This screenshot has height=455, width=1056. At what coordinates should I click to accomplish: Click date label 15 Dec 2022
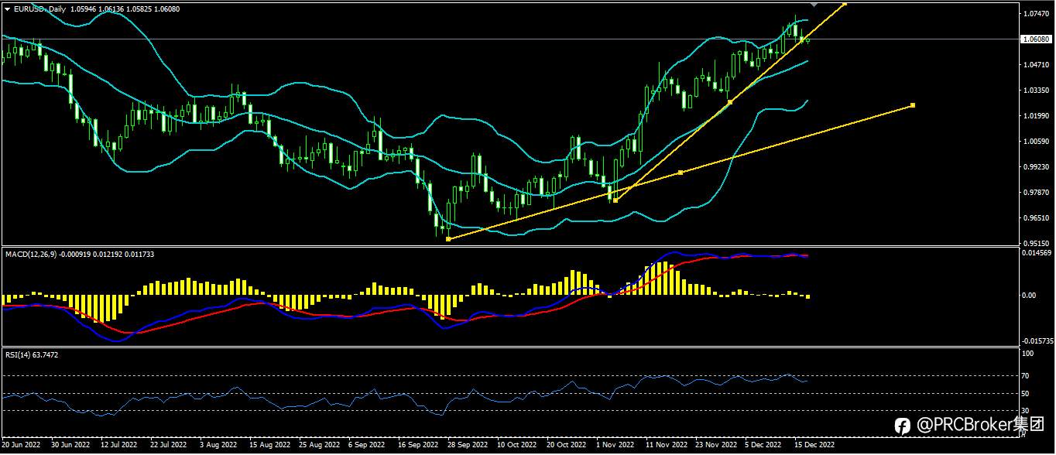(814, 446)
